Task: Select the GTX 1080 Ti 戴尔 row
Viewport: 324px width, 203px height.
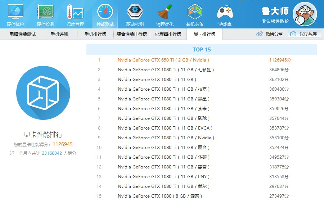Action: (202, 186)
